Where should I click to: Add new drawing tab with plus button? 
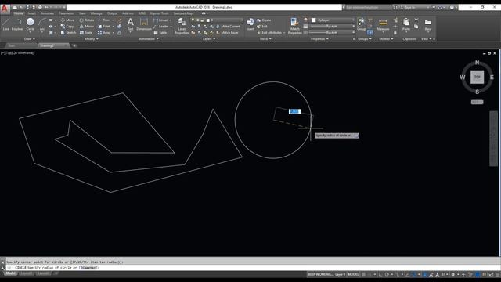click(x=74, y=45)
